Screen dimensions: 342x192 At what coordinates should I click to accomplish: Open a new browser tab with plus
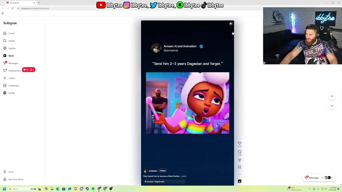(x=39, y=3)
